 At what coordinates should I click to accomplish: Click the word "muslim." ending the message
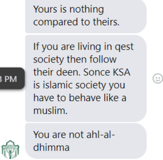coord(50,111)
